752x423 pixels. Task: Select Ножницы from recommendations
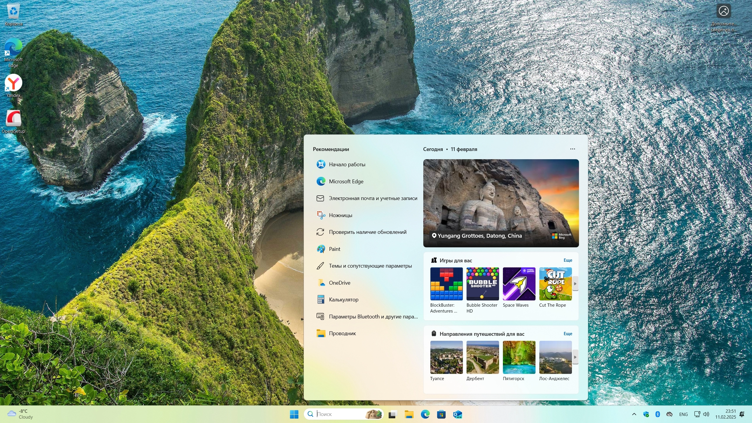tap(340, 215)
